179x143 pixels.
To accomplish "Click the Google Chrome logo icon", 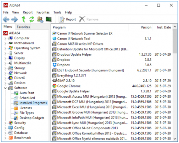I will (54, 86).
